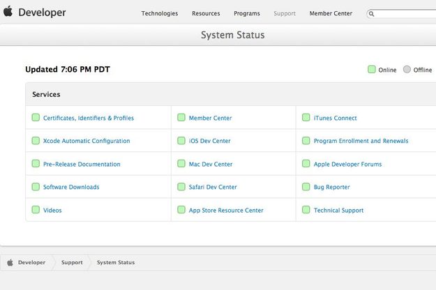Open Mac Dev Center link
436x290 pixels.
click(x=211, y=164)
